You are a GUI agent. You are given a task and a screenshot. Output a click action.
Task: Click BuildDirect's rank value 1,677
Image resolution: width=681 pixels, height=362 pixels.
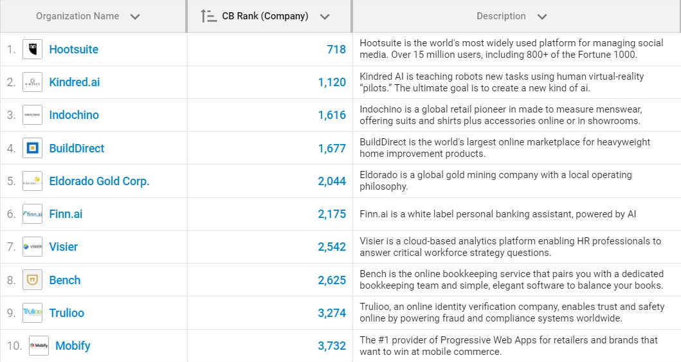pyautogui.click(x=332, y=148)
